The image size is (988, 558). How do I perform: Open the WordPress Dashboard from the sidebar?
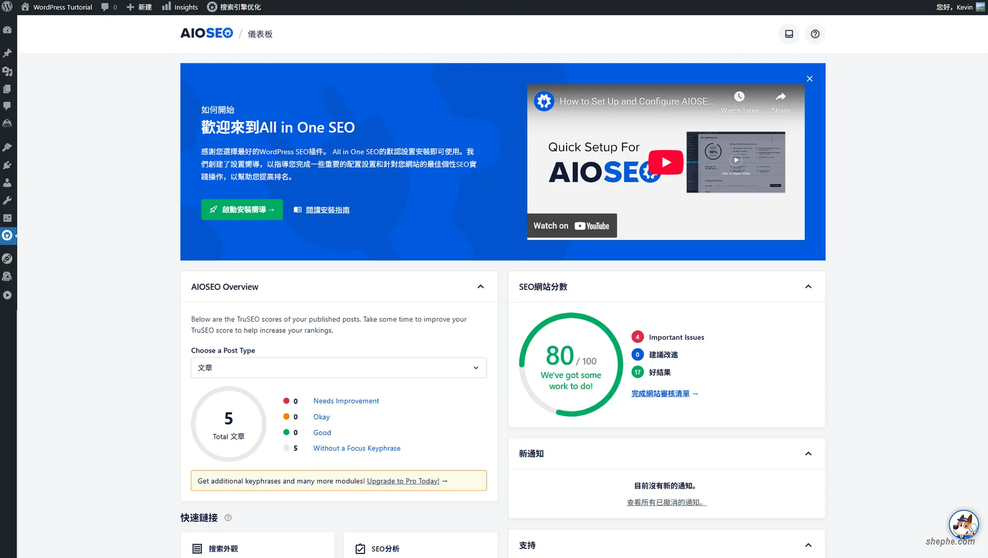[8, 29]
